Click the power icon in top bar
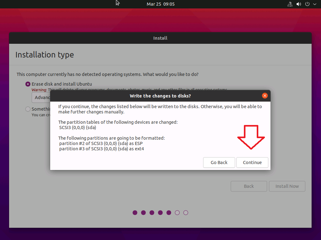Image resolution: width=321 pixels, height=240 pixels. point(307,4)
